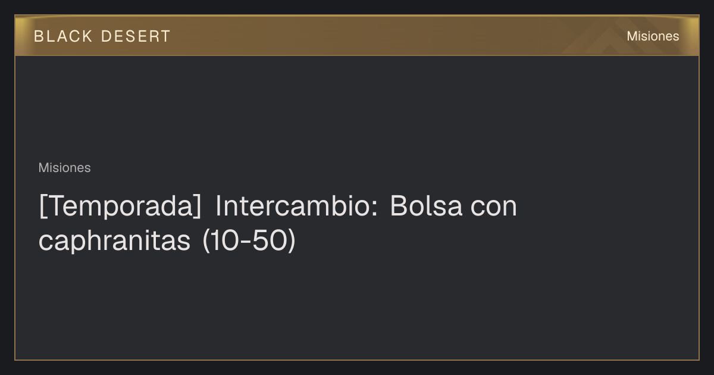
Task: Click the quest title heading
Action: [x=278, y=223]
